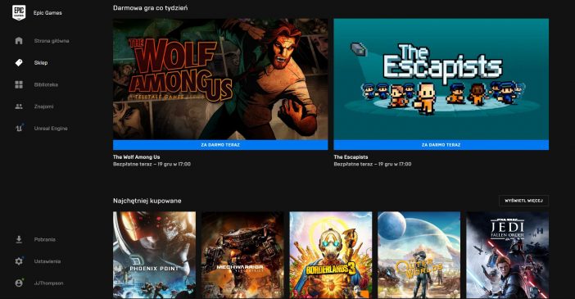Open the Znajomi section
The height and width of the screenshot is (299, 575).
tap(43, 106)
